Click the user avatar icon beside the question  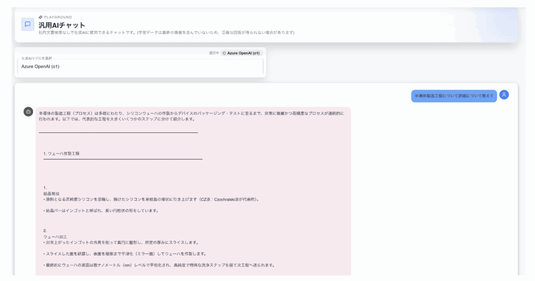[504, 95]
